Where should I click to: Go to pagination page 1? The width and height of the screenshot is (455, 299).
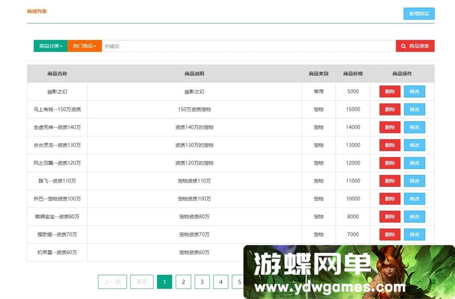click(x=164, y=281)
